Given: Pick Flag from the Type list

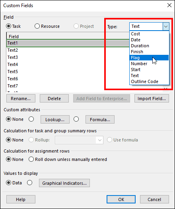Looking at the screenshot, I should pos(149,58).
